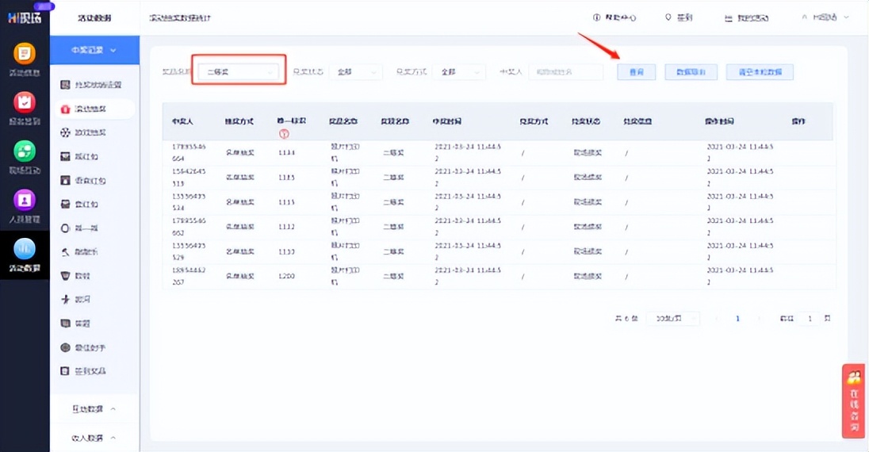Open the red sign-up check-in module icon
This screenshot has height=452, width=869.
click(25, 102)
